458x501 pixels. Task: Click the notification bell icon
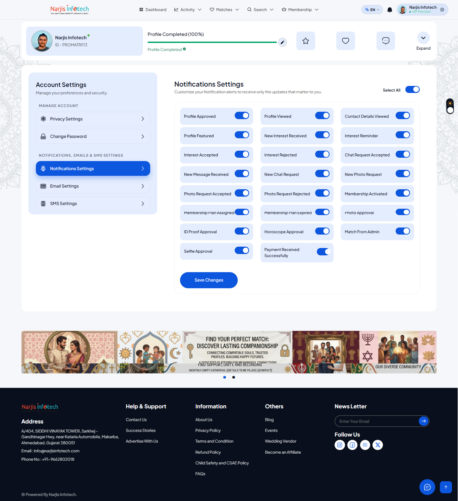390,10
